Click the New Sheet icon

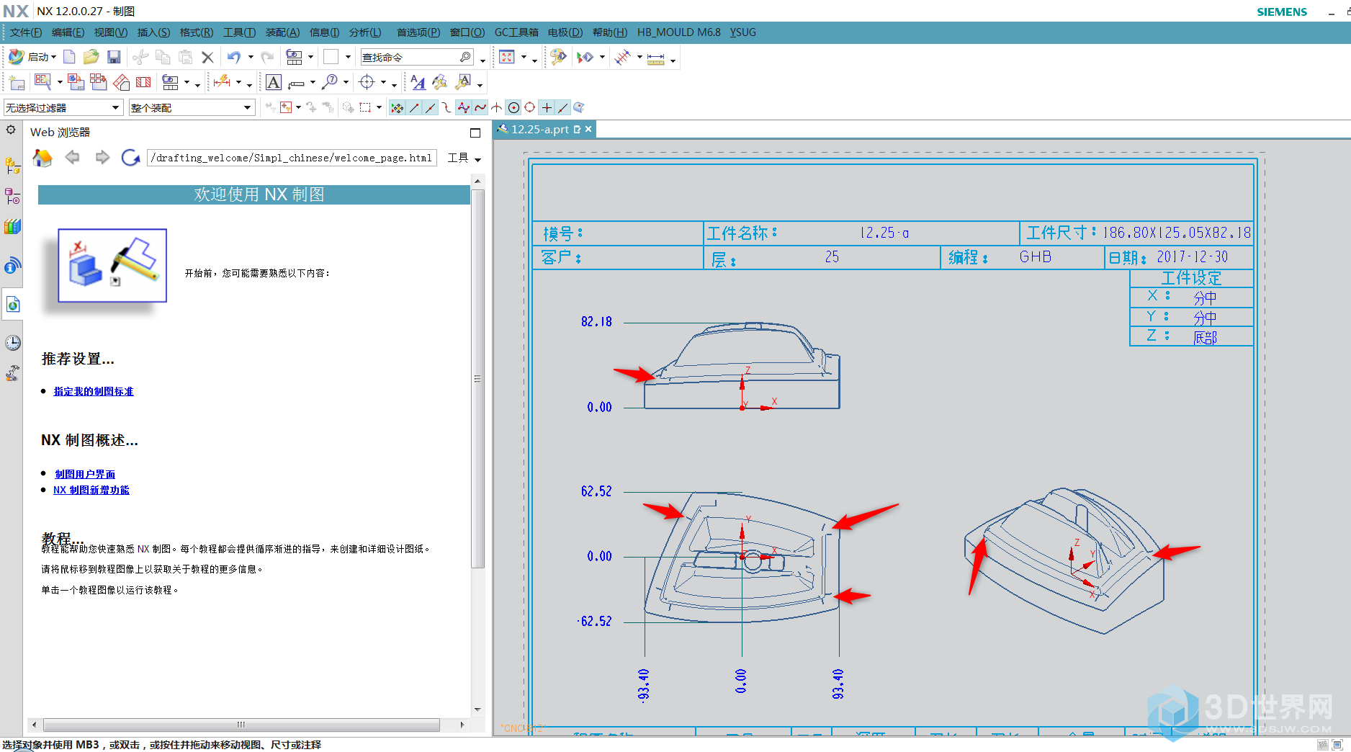pyautogui.click(x=17, y=83)
